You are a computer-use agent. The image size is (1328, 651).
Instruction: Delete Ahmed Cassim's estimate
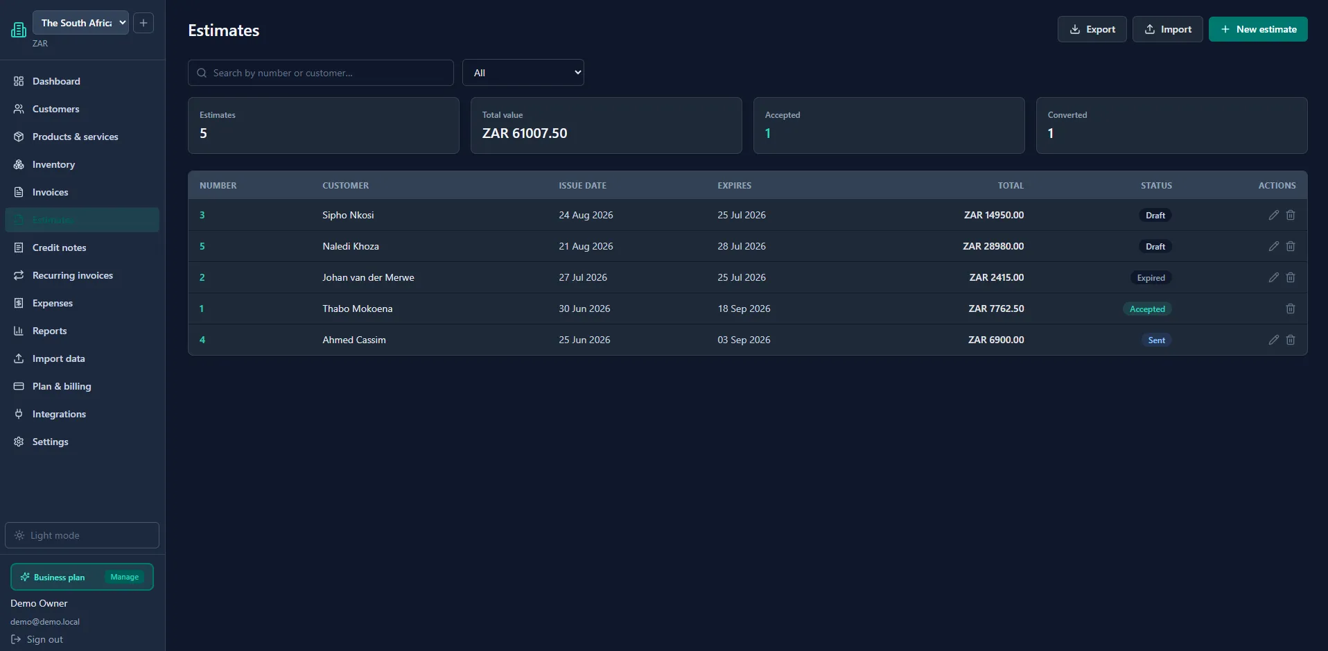coord(1291,340)
